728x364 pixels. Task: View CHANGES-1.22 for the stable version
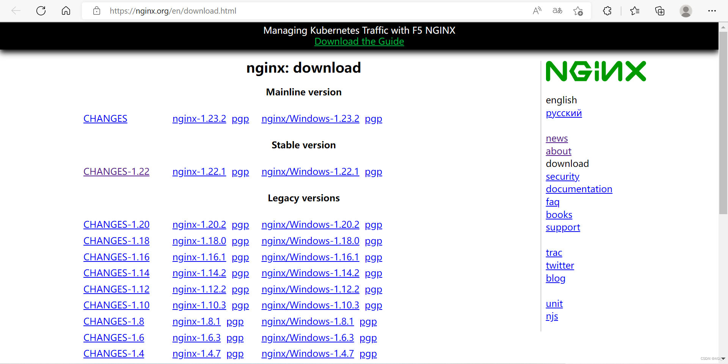116,171
